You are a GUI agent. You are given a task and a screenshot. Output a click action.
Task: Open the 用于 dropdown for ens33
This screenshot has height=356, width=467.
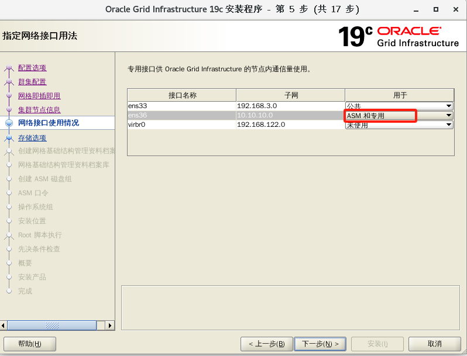(449, 106)
